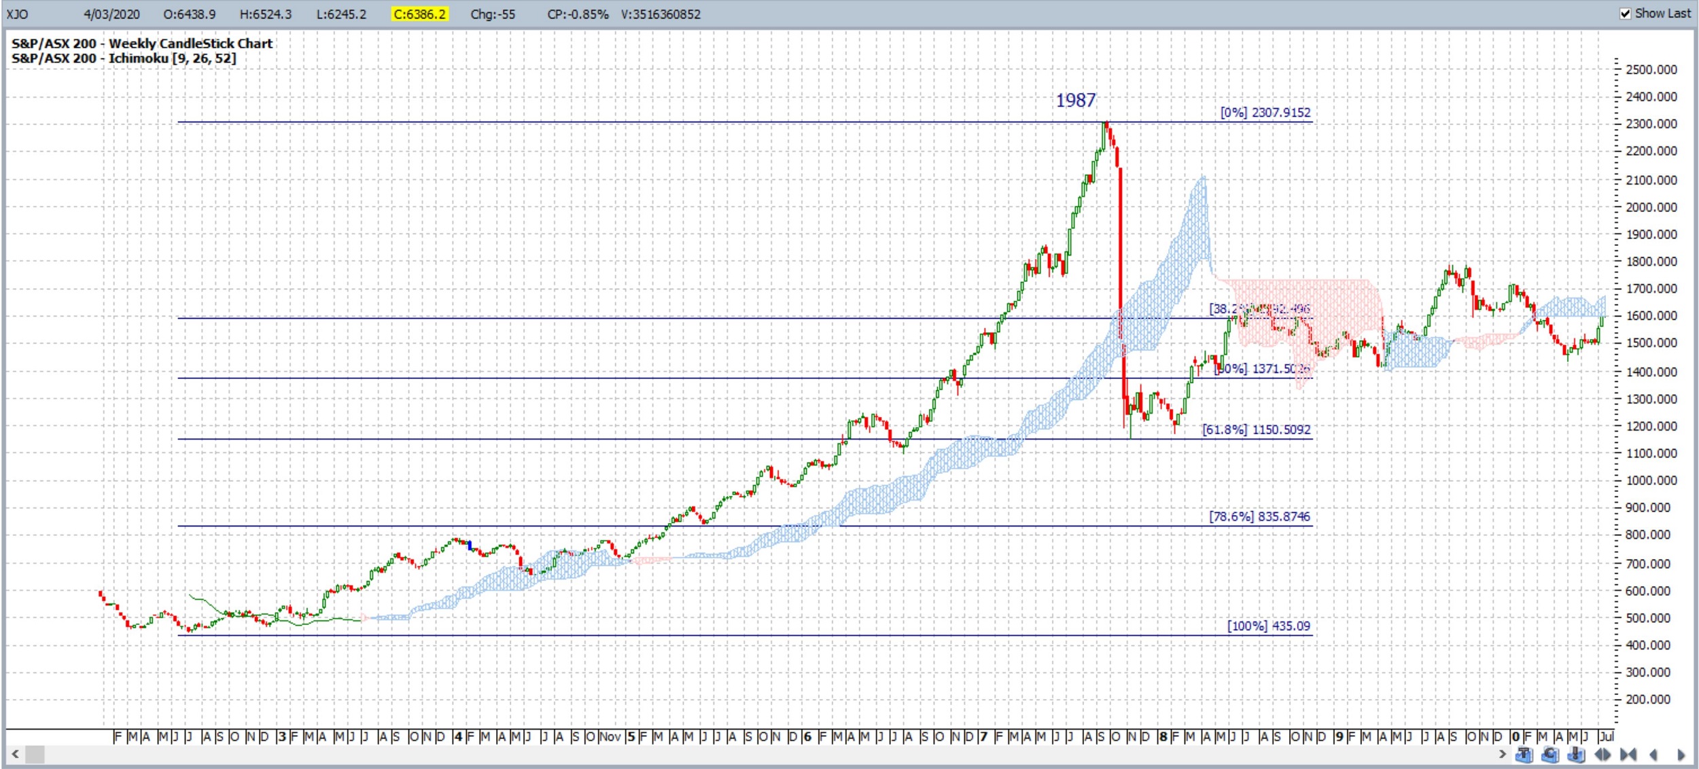Click the open value O:6438.9
Screen dimensions: 1699x769
coord(190,14)
